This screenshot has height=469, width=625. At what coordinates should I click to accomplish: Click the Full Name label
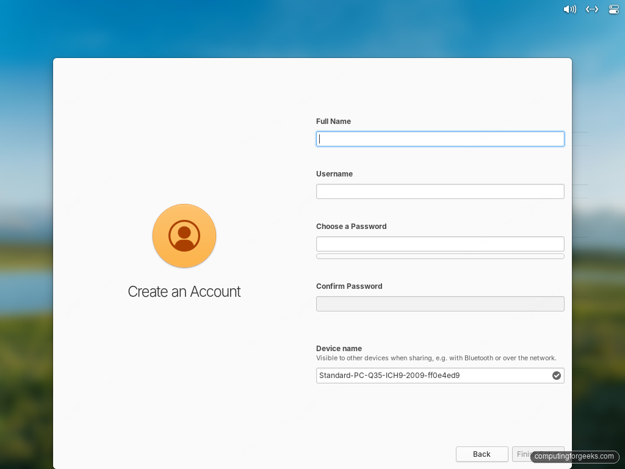point(333,122)
